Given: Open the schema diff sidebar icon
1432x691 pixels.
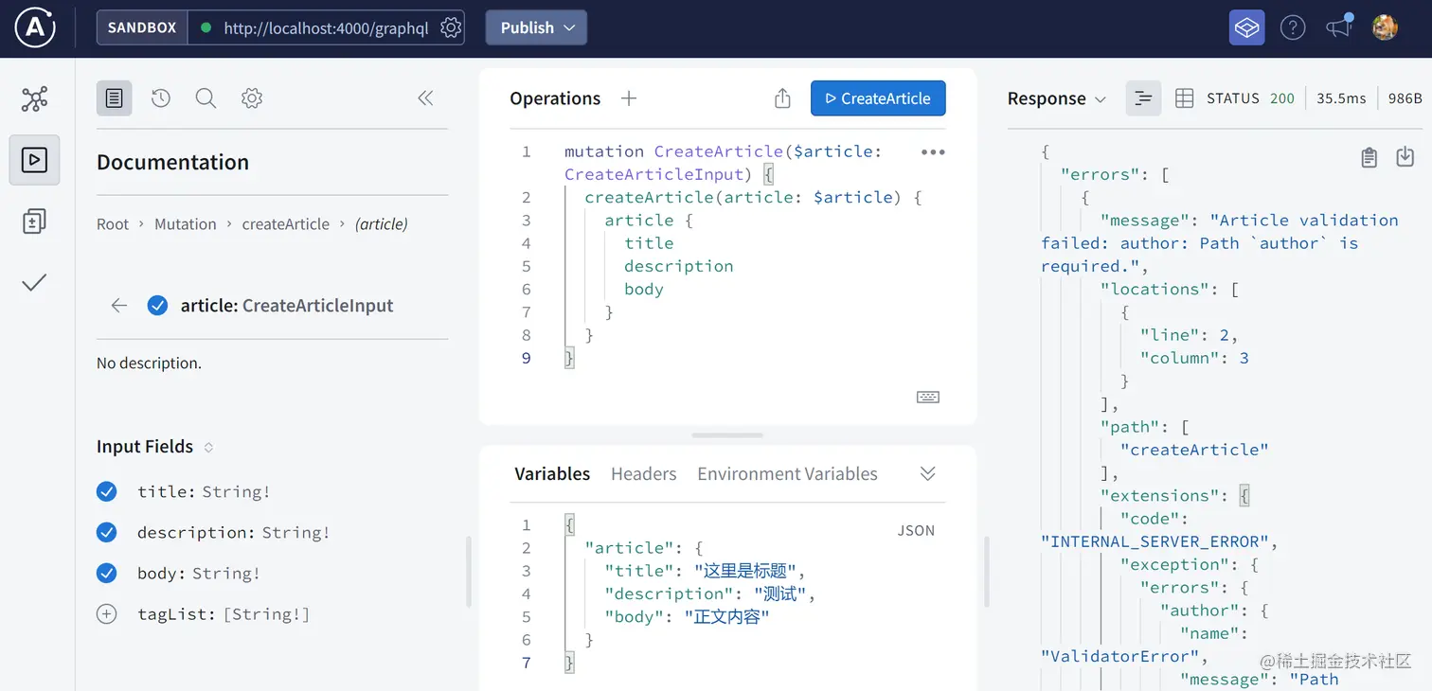Looking at the screenshot, I should pyautogui.click(x=35, y=221).
